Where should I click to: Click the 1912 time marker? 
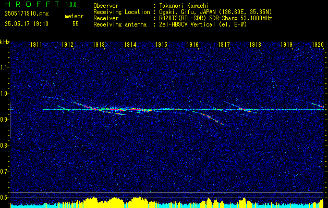68,44
